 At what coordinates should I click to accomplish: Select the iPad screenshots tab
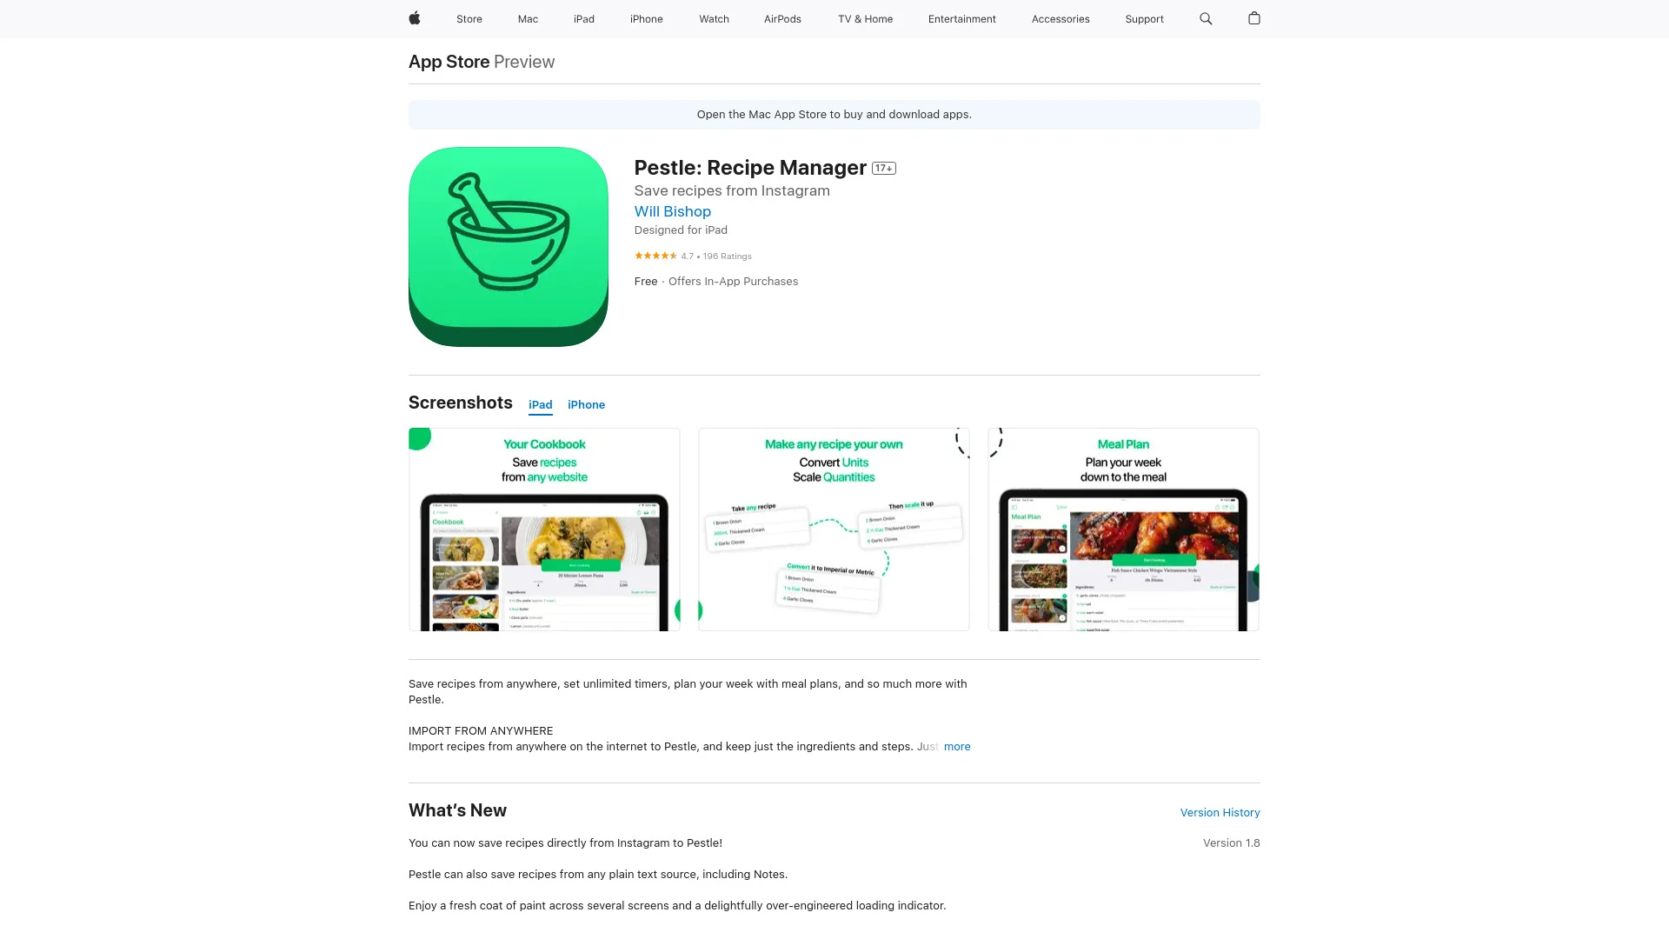[540, 404]
